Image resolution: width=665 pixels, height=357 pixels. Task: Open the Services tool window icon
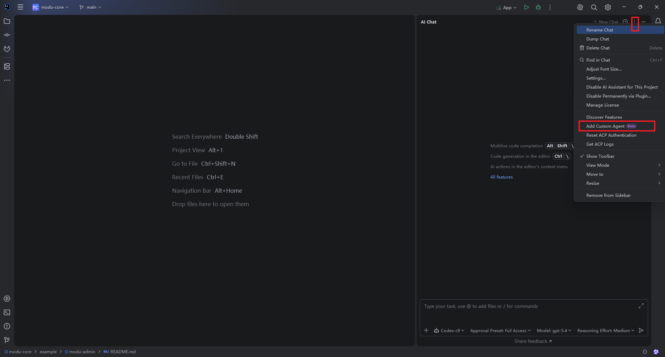point(7,299)
